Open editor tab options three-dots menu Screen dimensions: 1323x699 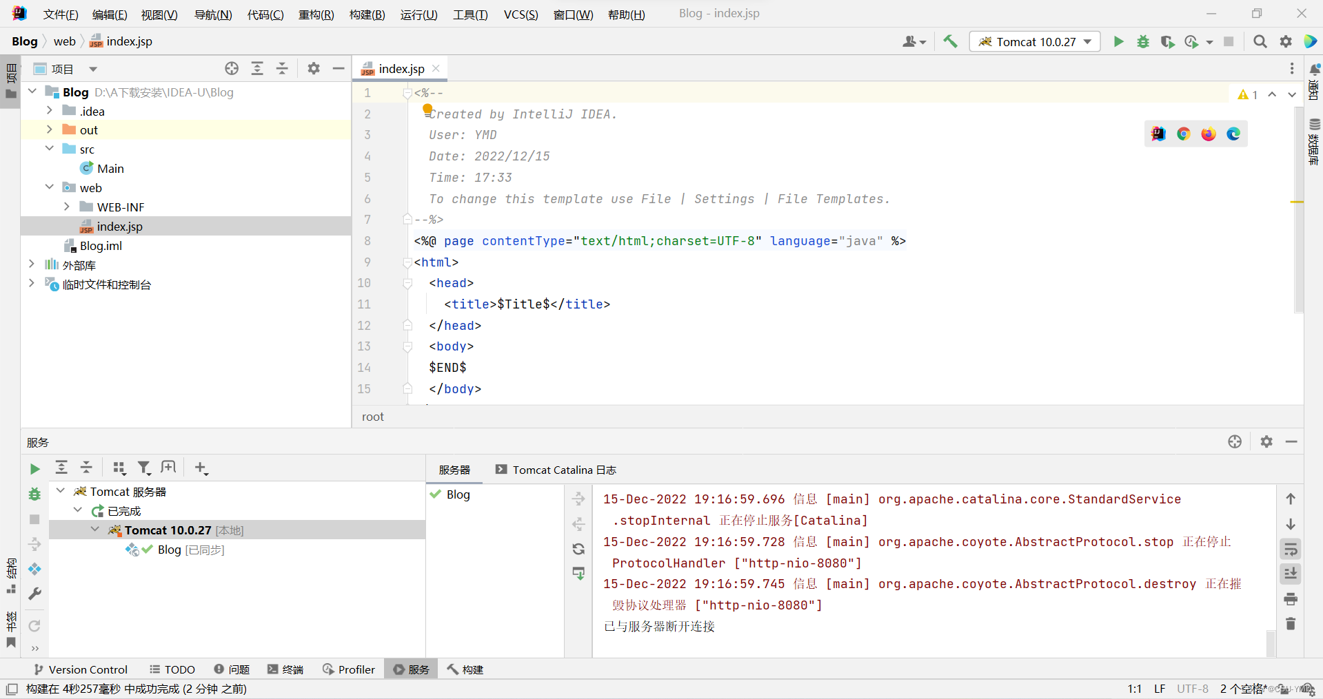pyautogui.click(x=1292, y=68)
